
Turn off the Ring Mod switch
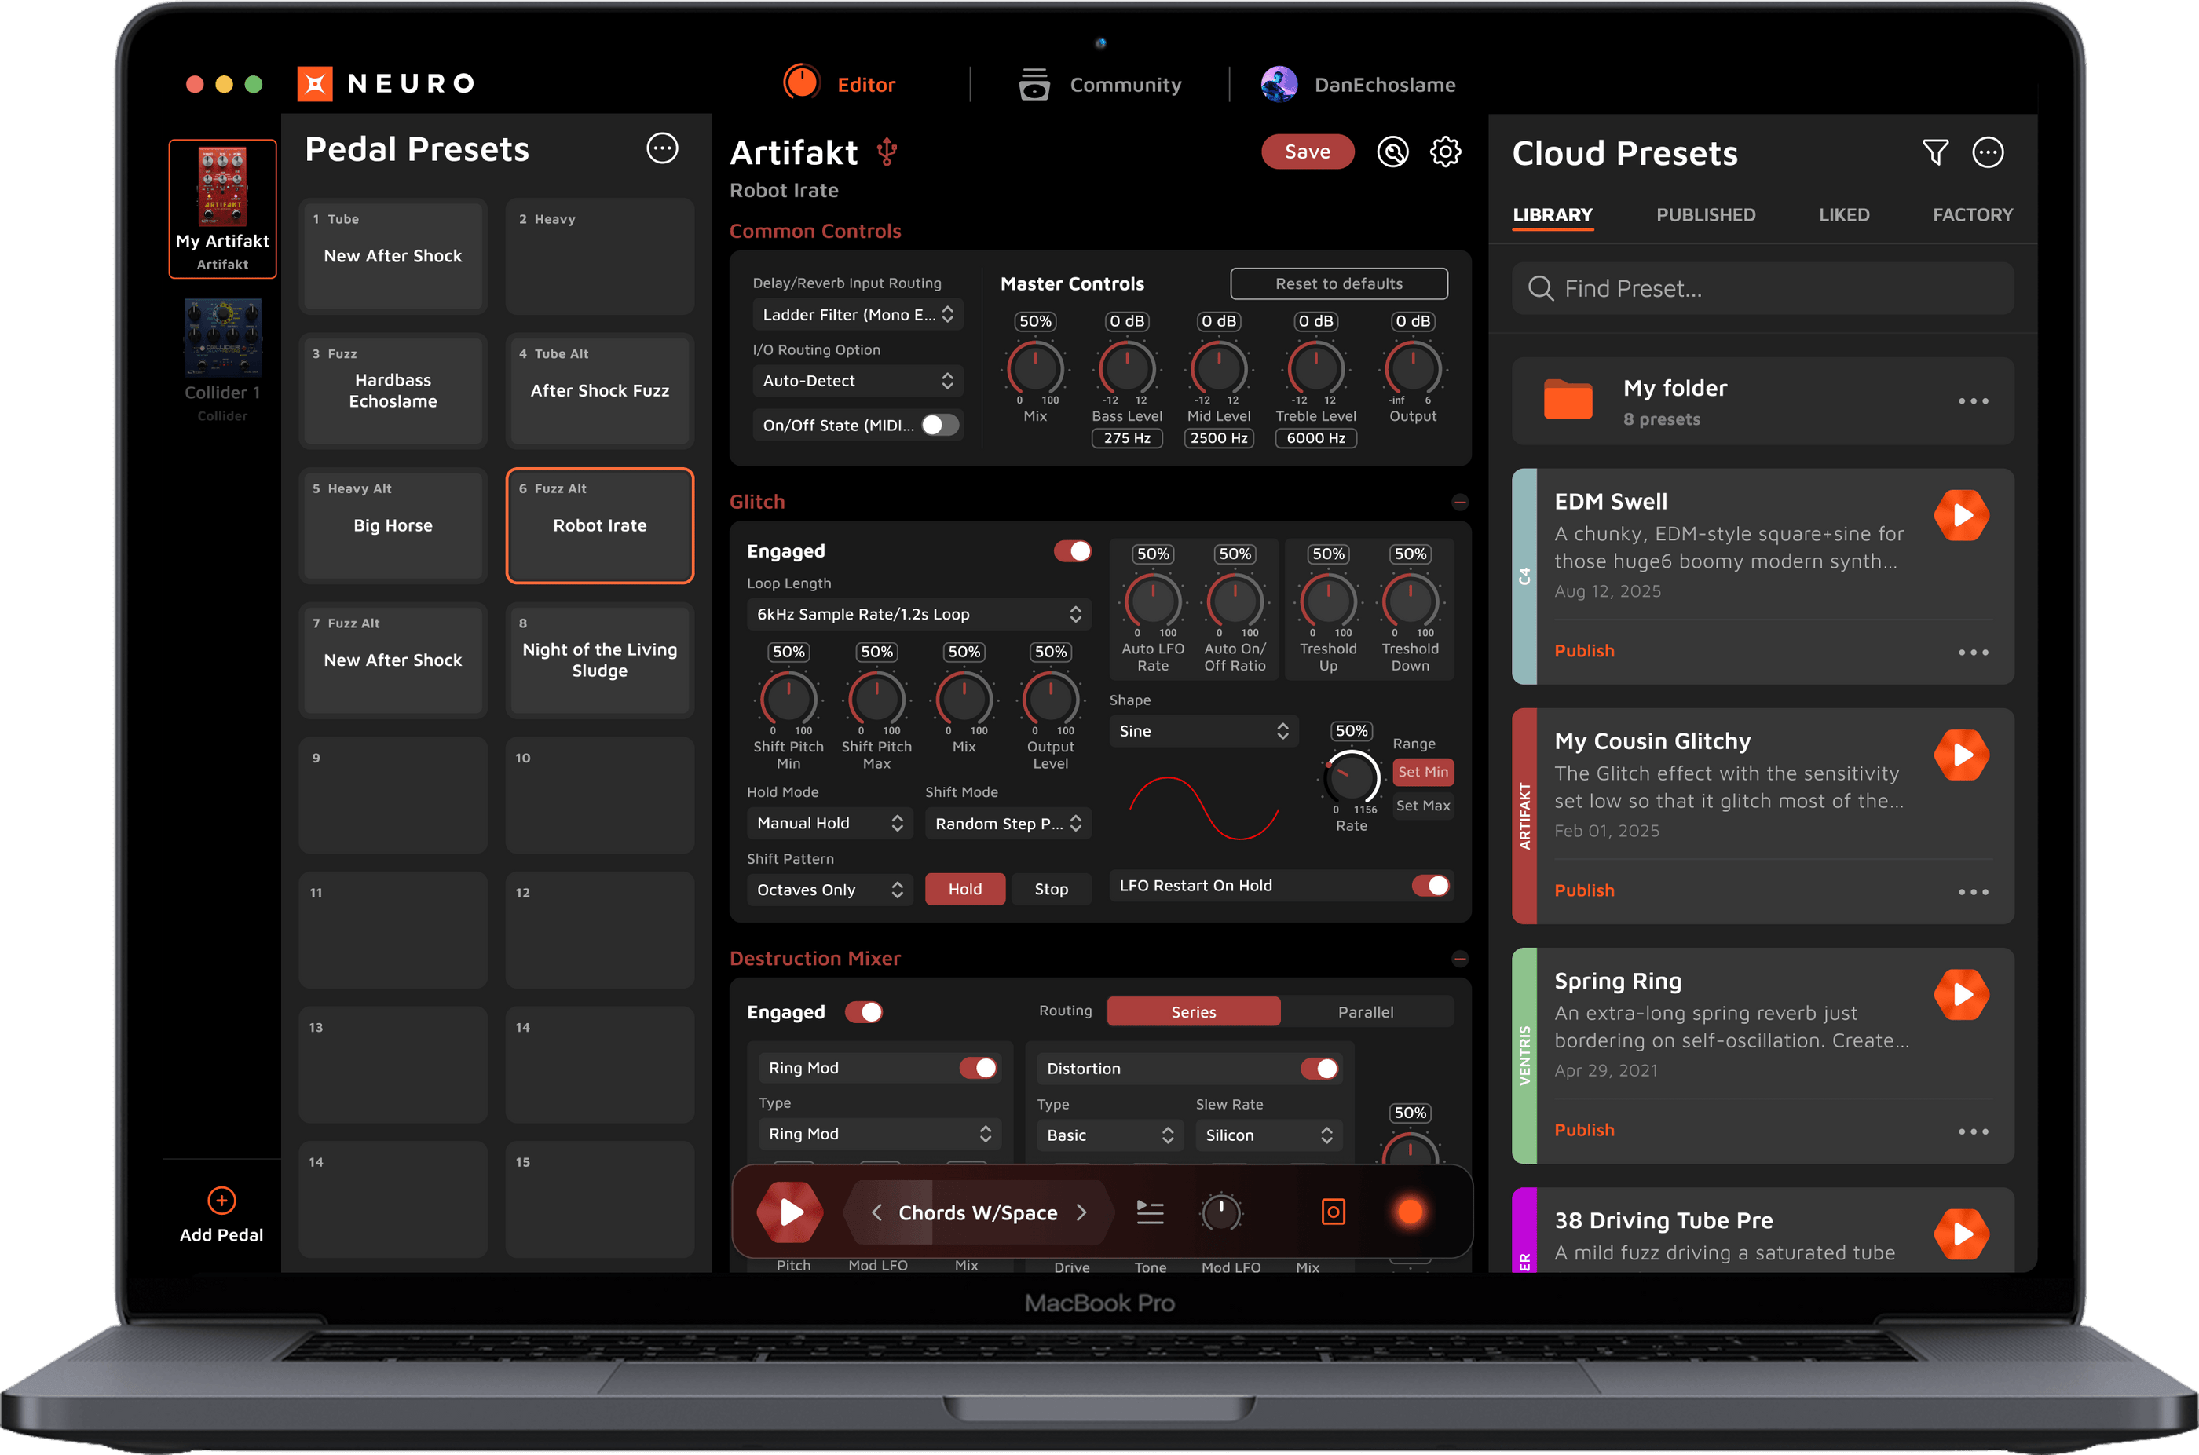point(978,1068)
